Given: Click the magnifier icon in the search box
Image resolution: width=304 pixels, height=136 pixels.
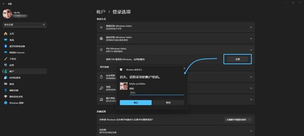Looking at the screenshot, I should (x=44, y=25).
